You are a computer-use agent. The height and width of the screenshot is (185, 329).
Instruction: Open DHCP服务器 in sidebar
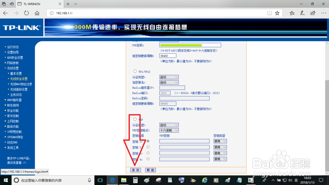coord(14,100)
